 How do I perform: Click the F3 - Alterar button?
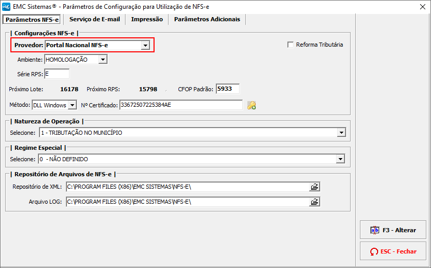[393, 230]
